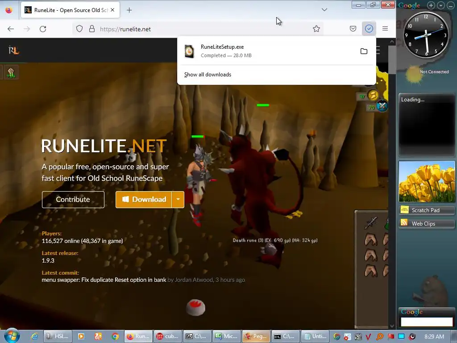
Task: Switch to the Mic... taskbar window
Action: point(226,336)
